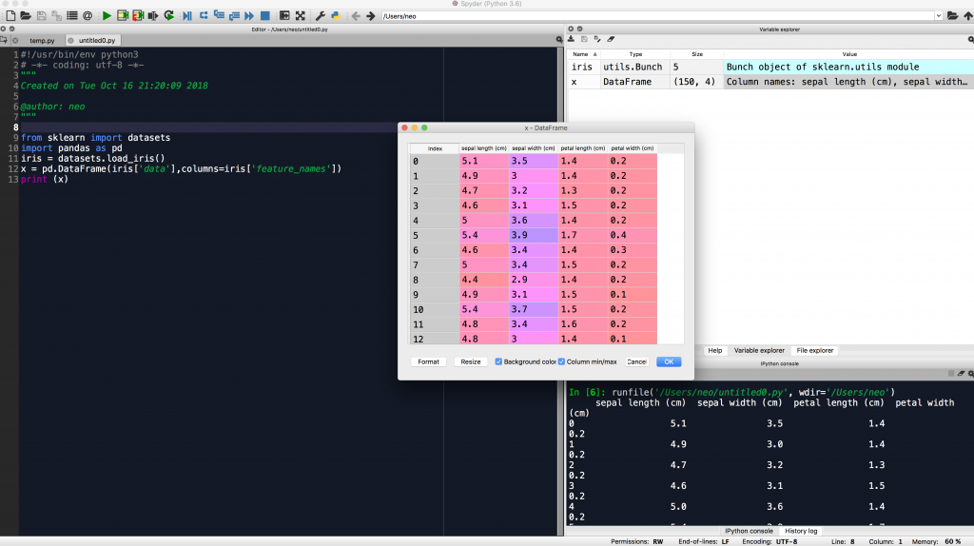
Task: Click the Step return debugger icon
Action: (x=234, y=15)
